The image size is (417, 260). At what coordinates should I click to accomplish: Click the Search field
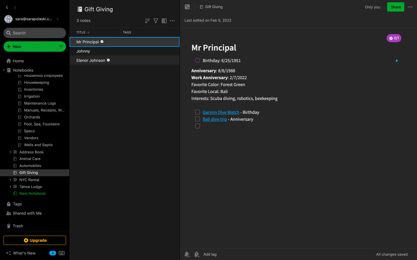tap(35, 33)
